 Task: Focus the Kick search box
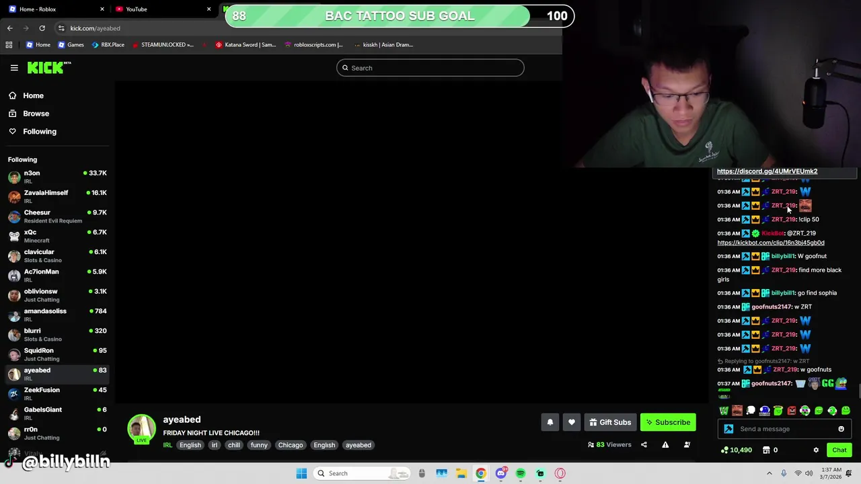pyautogui.click(x=430, y=68)
